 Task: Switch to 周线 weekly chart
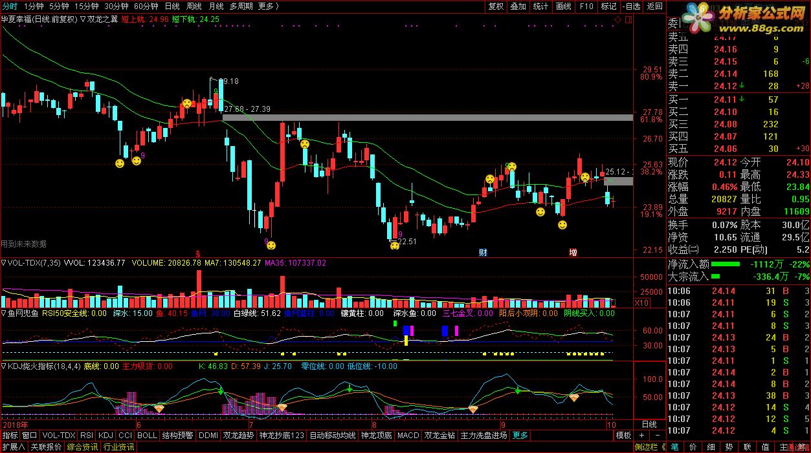coord(194,6)
